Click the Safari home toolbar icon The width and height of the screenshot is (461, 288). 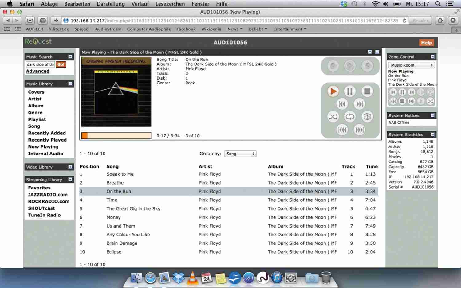[440, 21]
